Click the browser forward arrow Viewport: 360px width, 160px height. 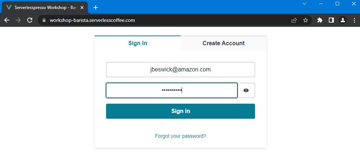click(x=18, y=20)
